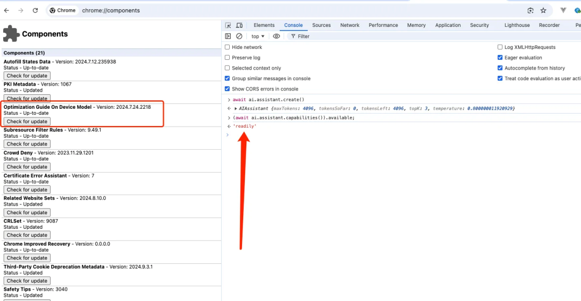Toggle the device toolbar icon
Image resolution: width=581 pixels, height=301 pixels.
tap(239, 25)
